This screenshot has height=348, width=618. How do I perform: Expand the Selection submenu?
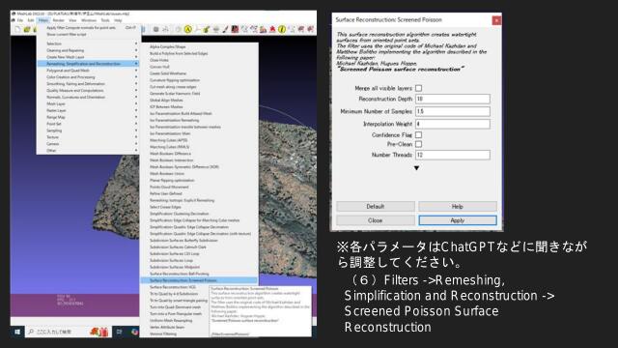(88, 43)
